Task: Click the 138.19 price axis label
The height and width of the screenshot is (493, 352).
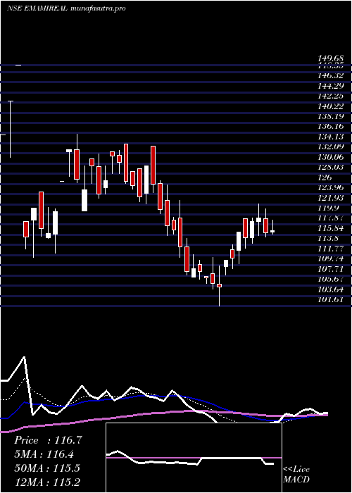Action: [x=331, y=116]
